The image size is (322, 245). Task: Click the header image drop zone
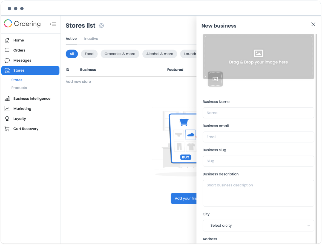coord(258,56)
